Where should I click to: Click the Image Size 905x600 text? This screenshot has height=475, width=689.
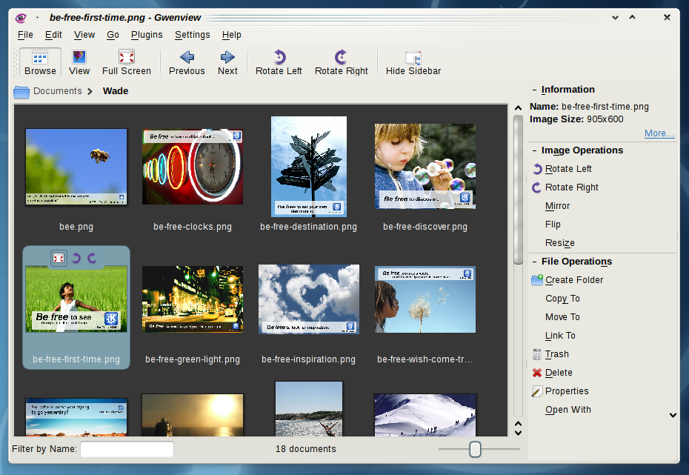click(x=576, y=119)
